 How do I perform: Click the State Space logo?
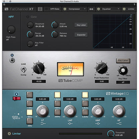tap(17, 116)
